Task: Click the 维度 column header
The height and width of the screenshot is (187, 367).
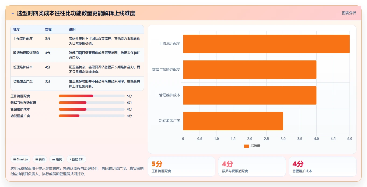Action: click(x=16, y=30)
